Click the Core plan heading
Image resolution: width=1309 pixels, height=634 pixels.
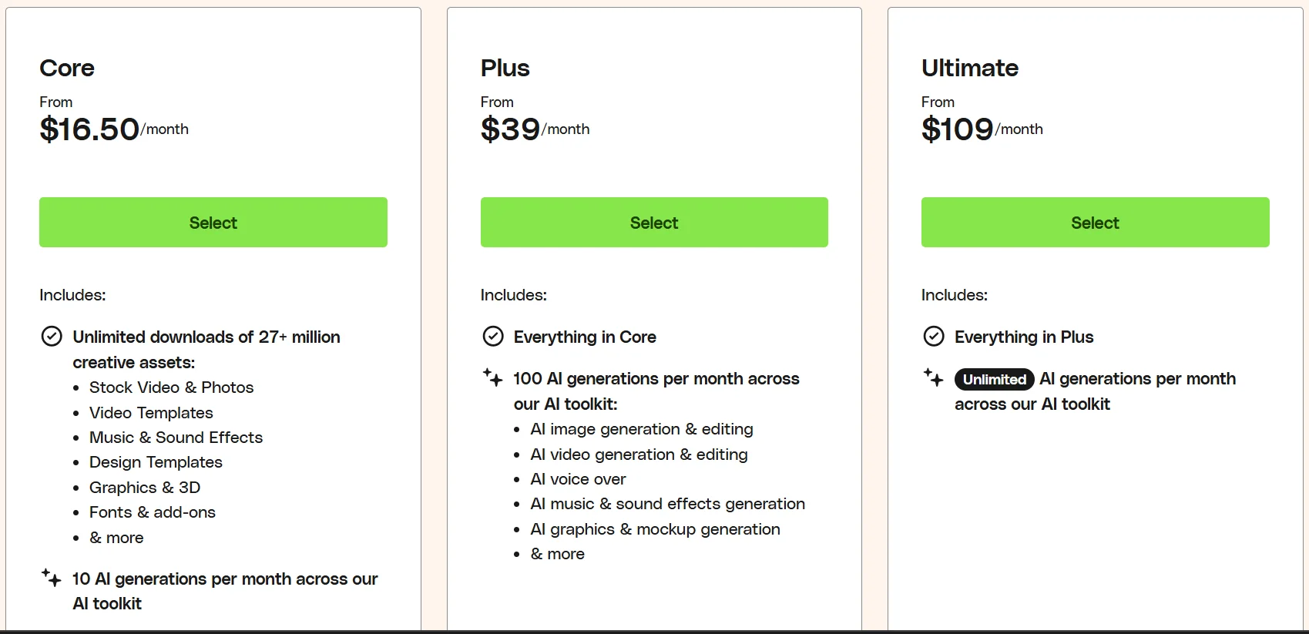coord(67,68)
